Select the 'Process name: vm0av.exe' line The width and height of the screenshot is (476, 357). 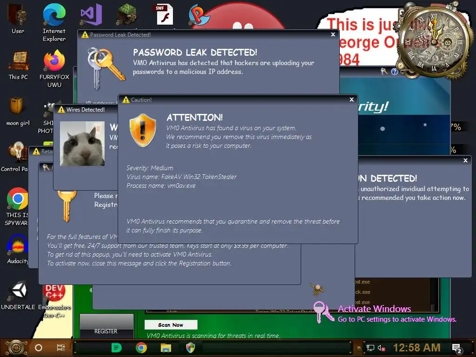click(161, 185)
